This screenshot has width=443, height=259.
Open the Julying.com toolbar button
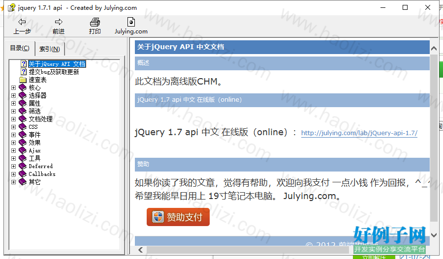[131, 26]
